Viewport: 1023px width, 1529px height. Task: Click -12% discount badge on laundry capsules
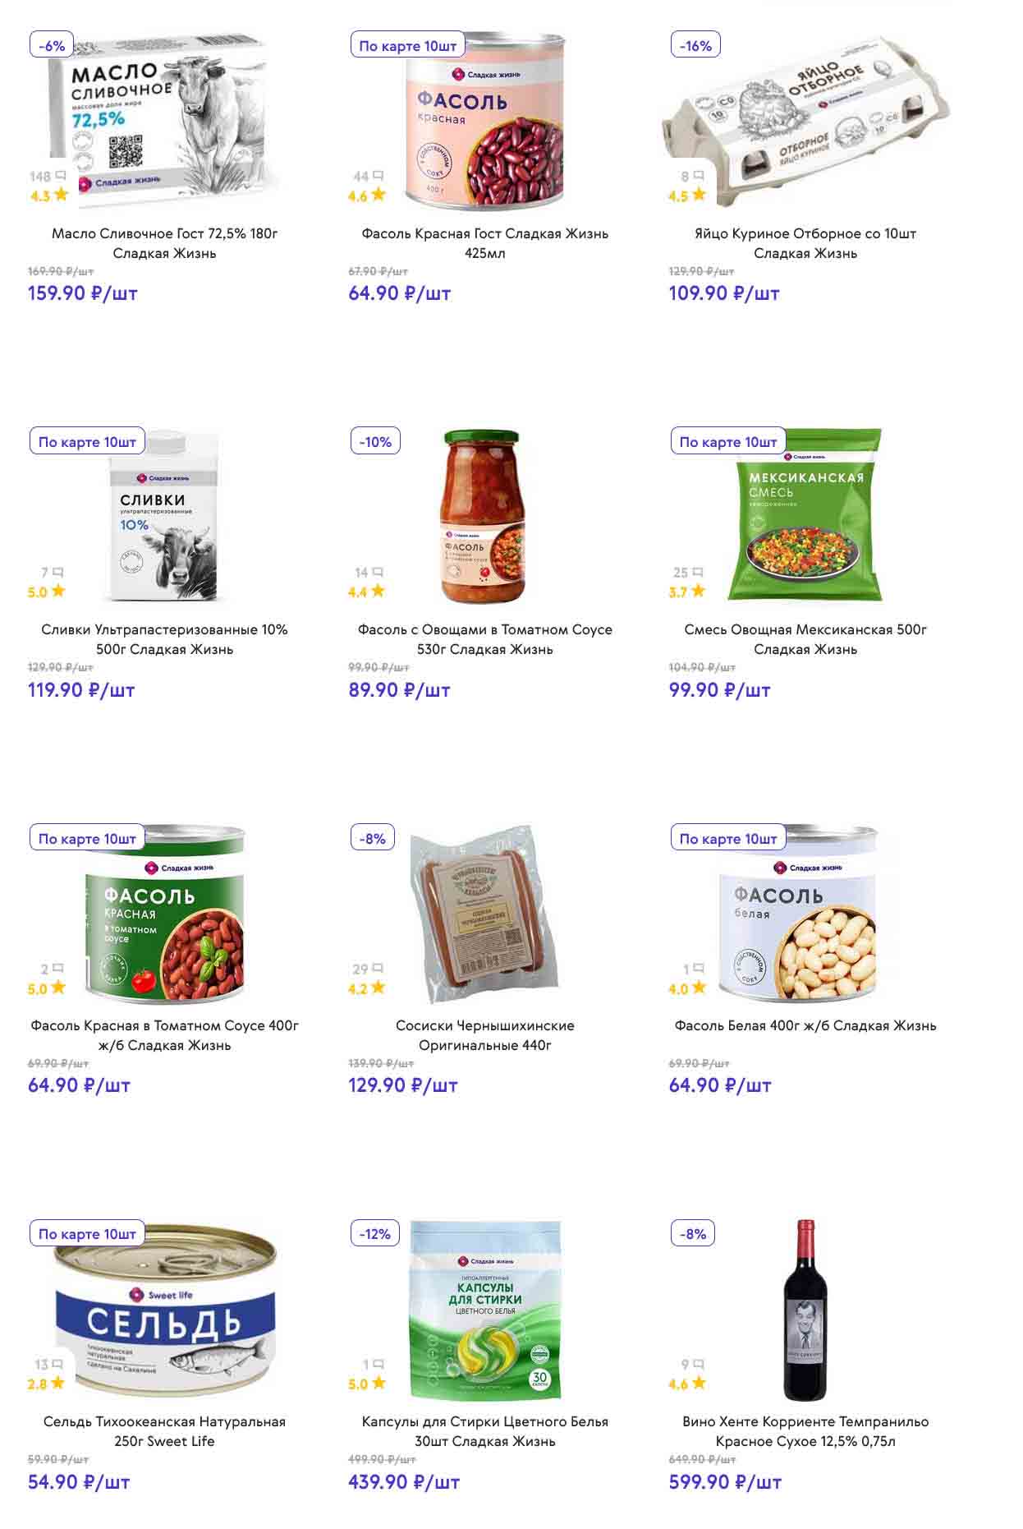click(x=374, y=1234)
